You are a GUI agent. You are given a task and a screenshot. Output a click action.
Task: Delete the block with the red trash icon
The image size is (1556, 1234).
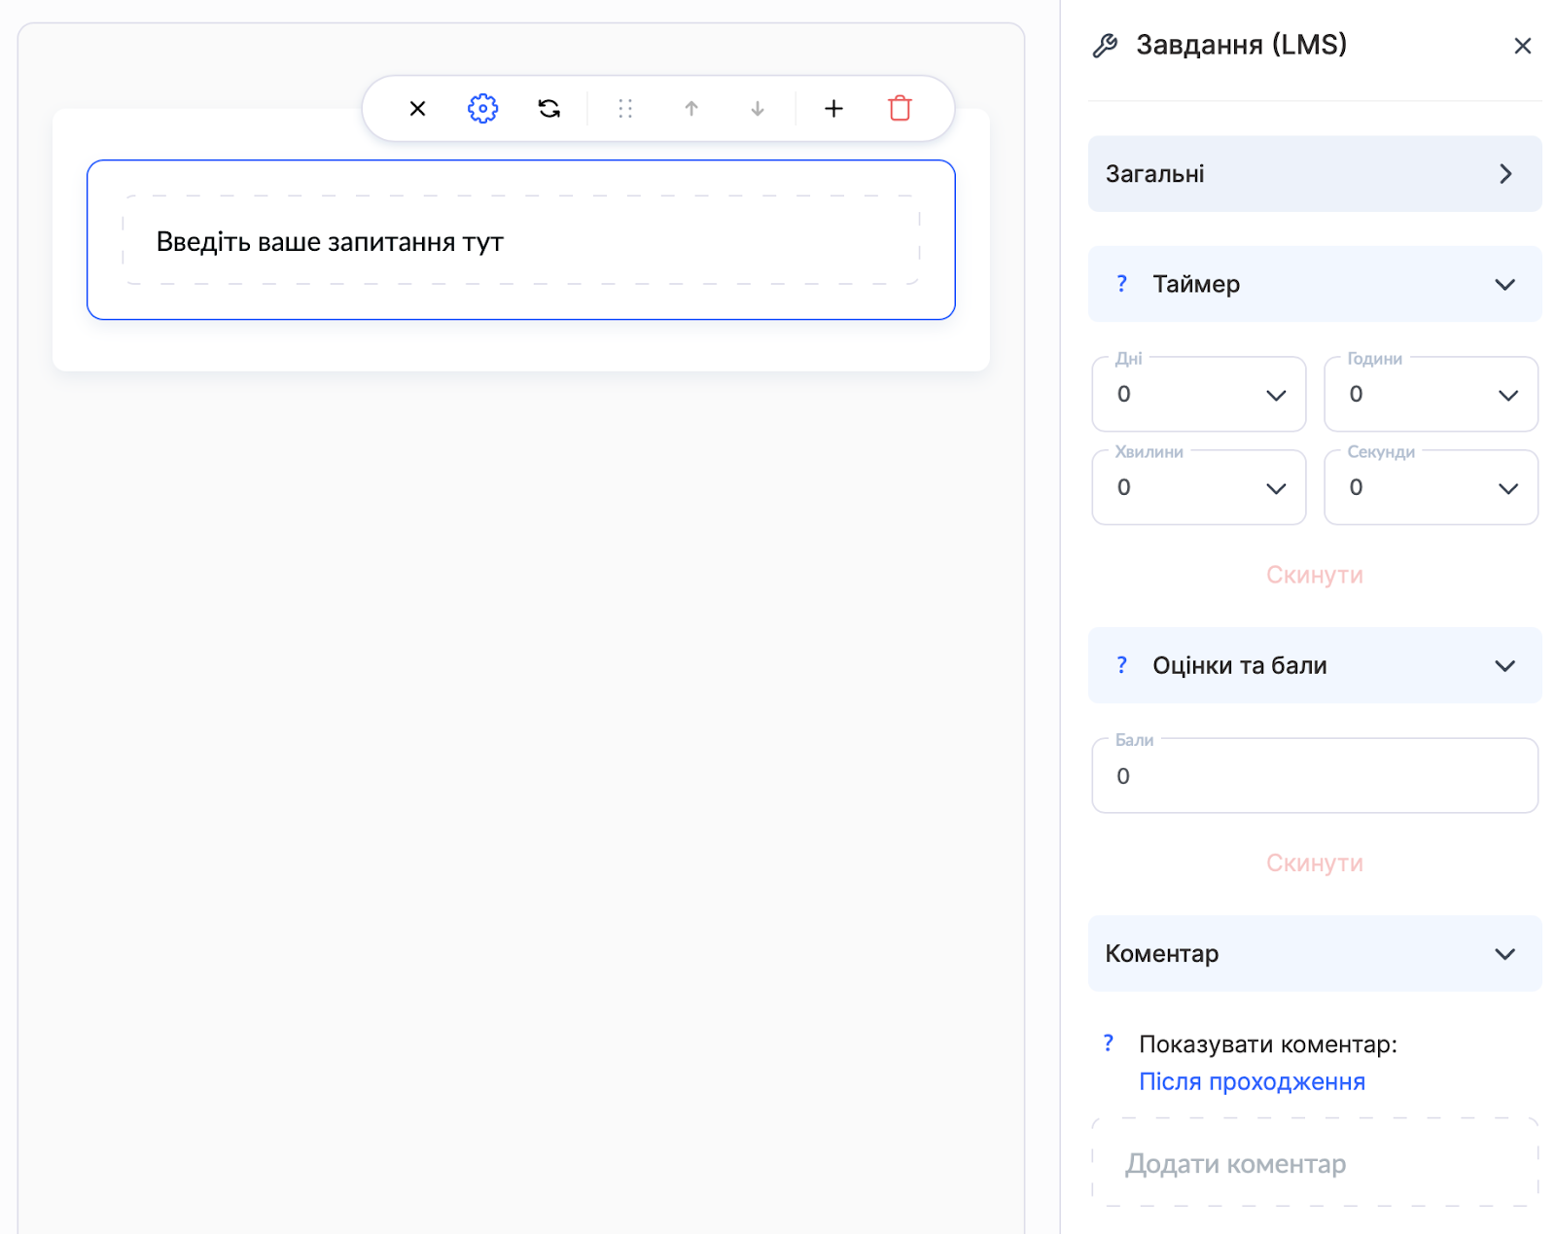pos(900,109)
